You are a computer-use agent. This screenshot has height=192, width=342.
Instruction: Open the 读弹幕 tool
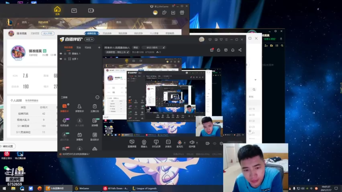[x=94, y=122]
